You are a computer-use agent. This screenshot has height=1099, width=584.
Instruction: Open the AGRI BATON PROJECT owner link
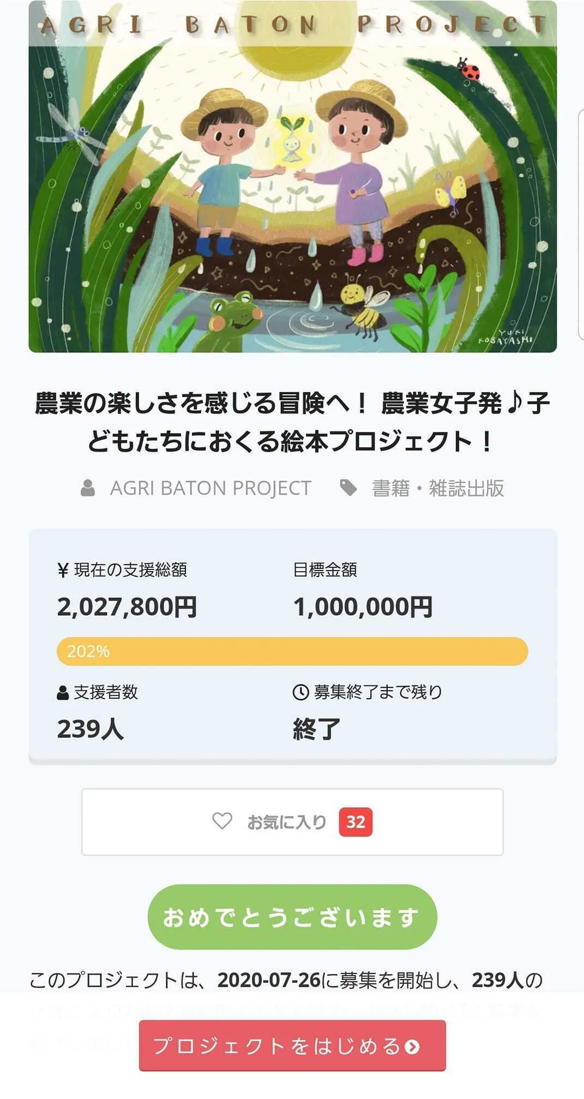[210, 488]
